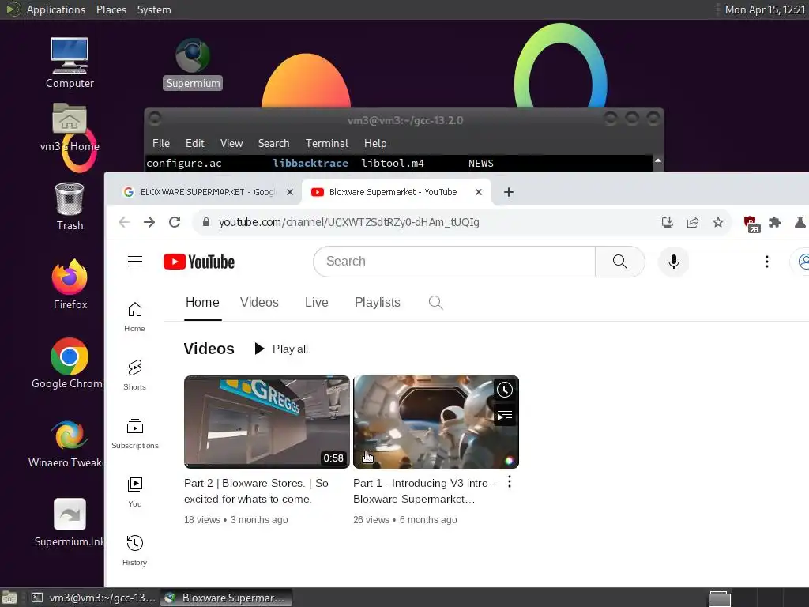Open Help menu in terminal window

pyautogui.click(x=375, y=144)
